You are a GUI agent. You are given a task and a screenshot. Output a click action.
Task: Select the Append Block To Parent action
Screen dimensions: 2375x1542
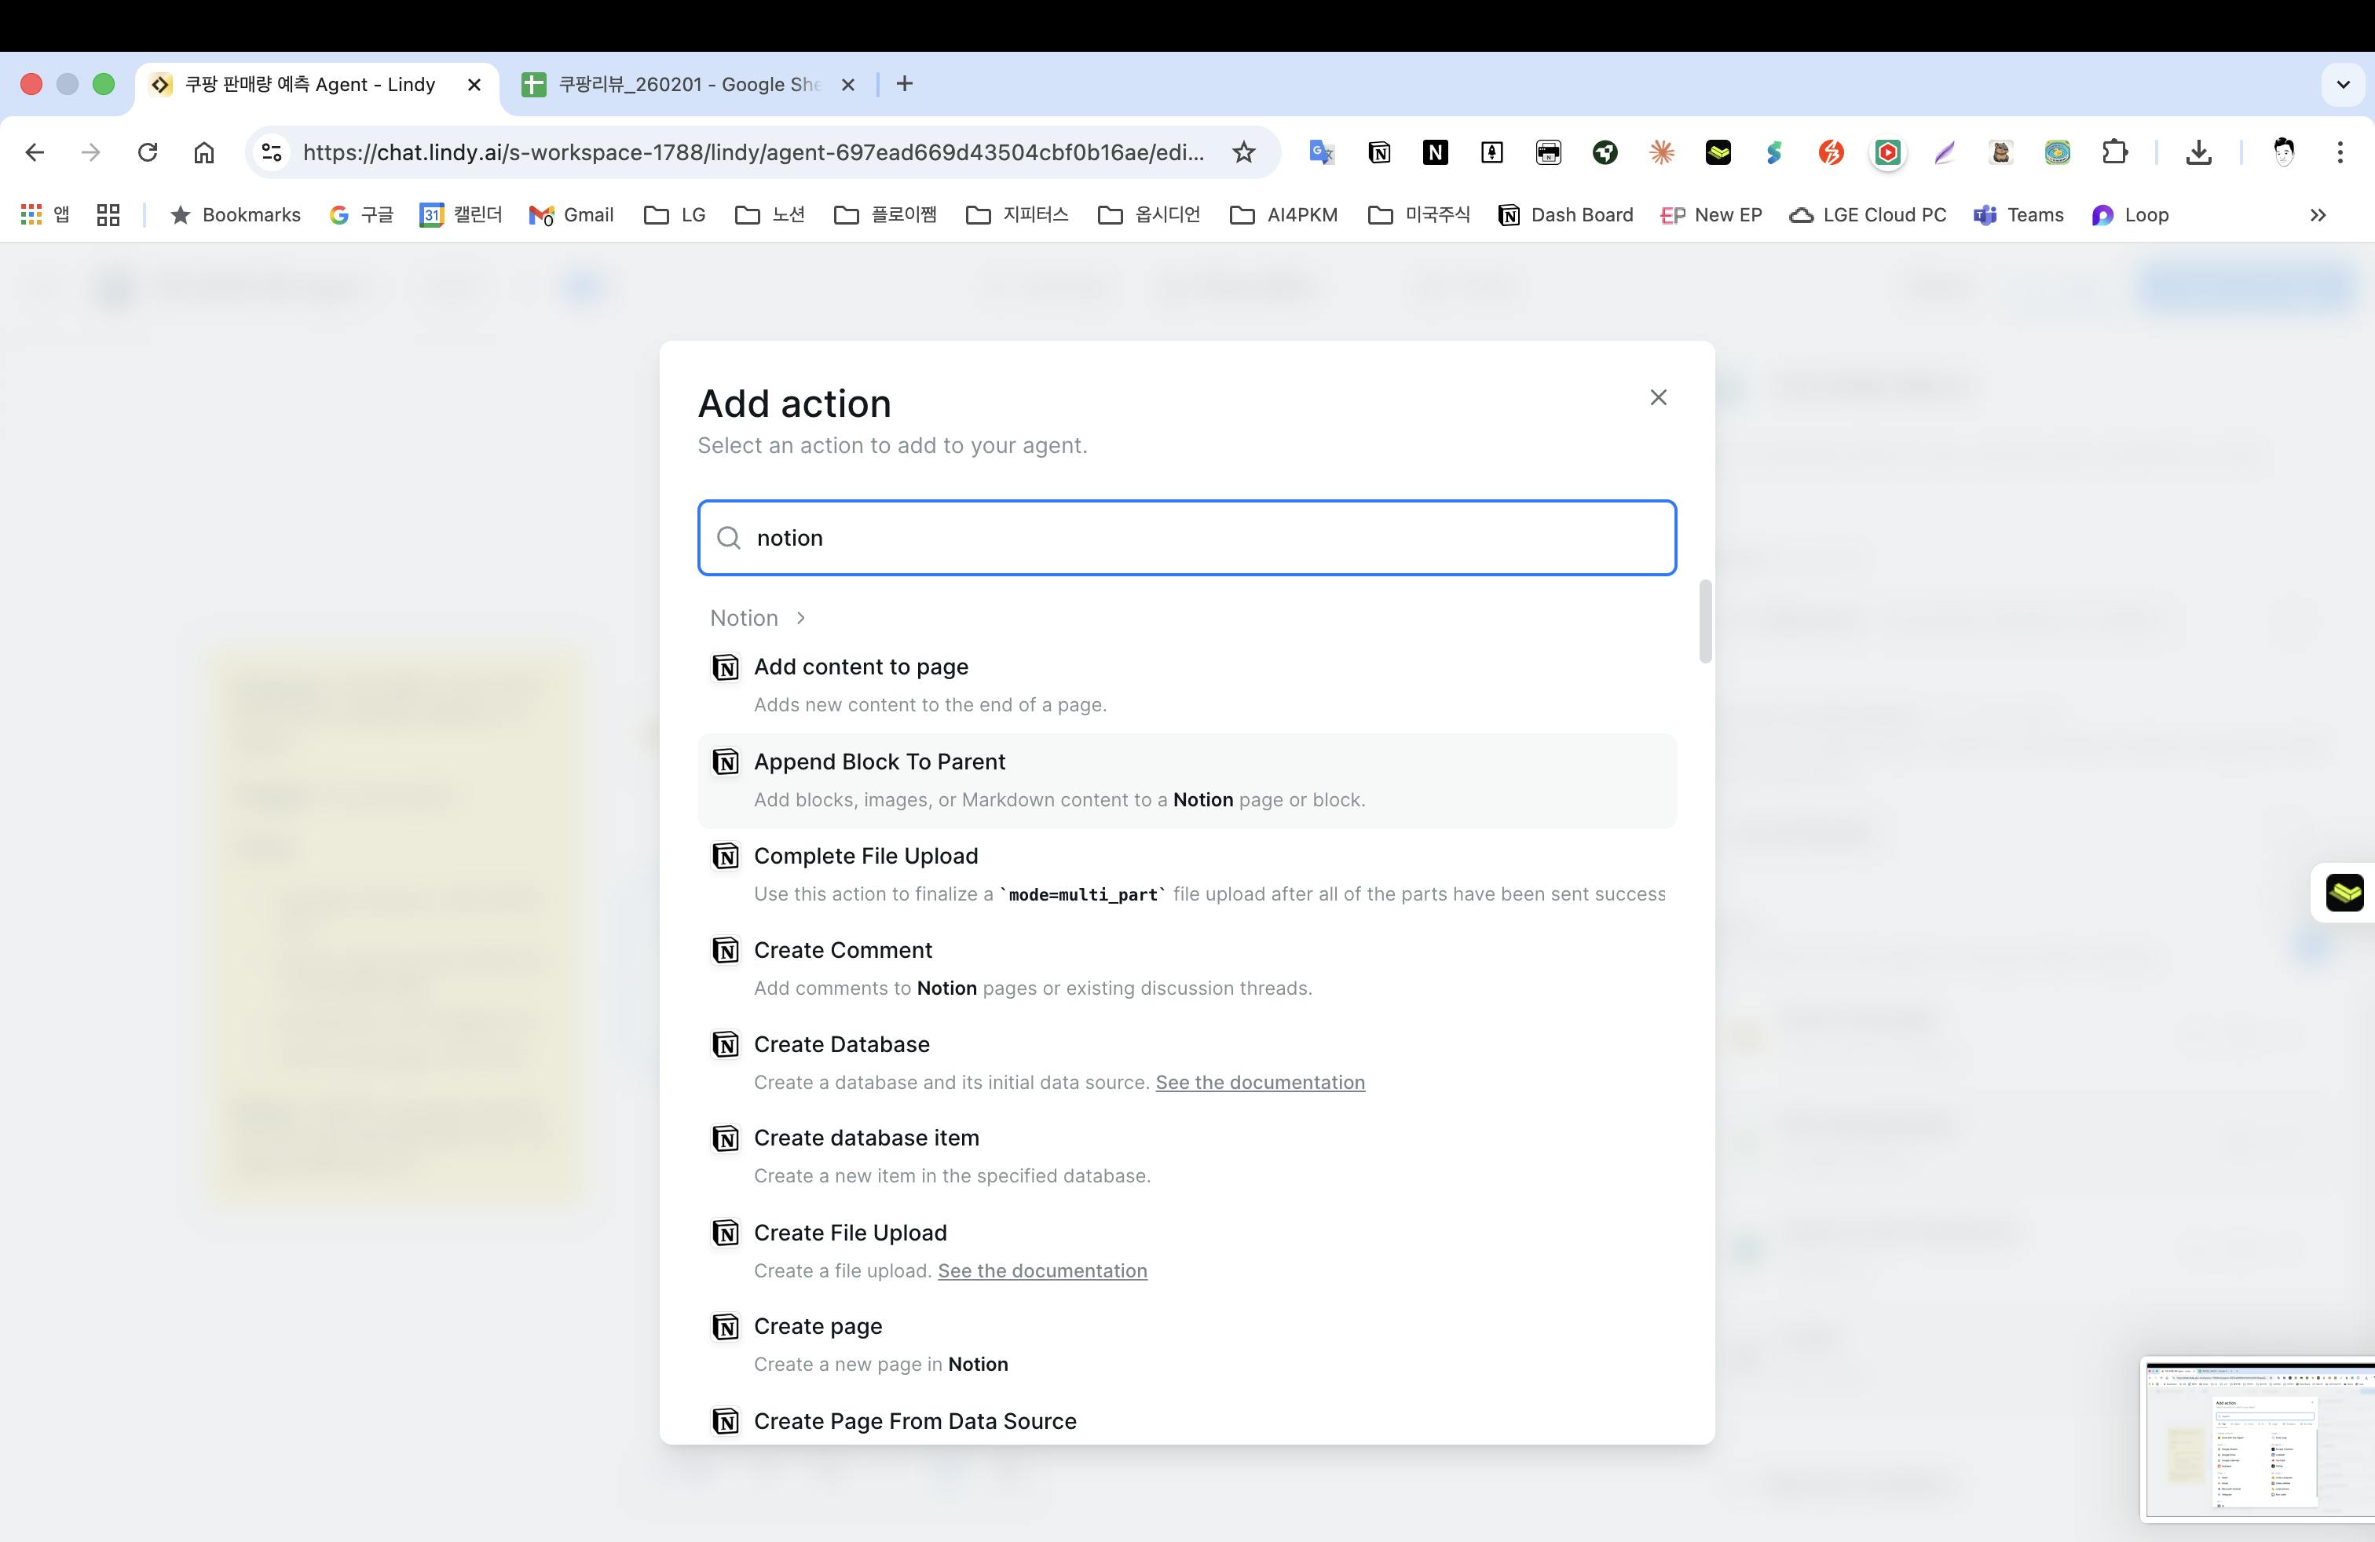[878, 762]
